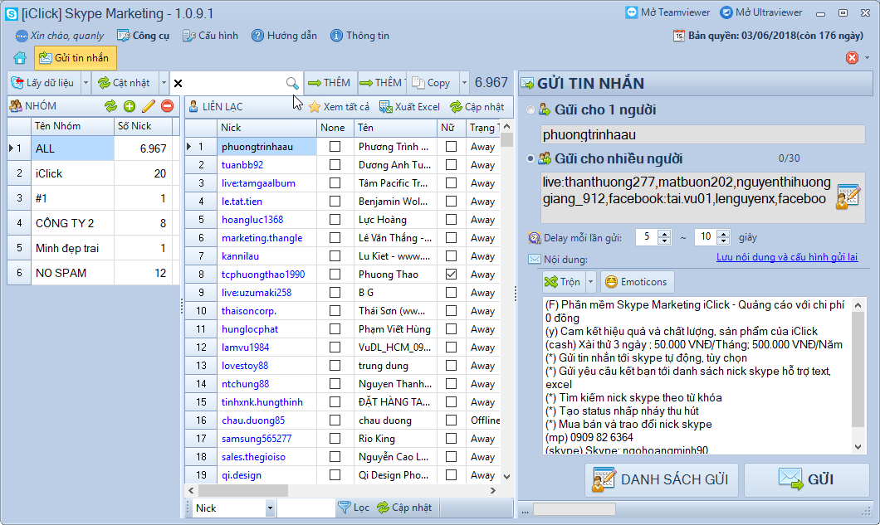This screenshot has height=525, width=880.
Task: Switch to the Gửi tin nhắn tab
Action: pos(76,58)
